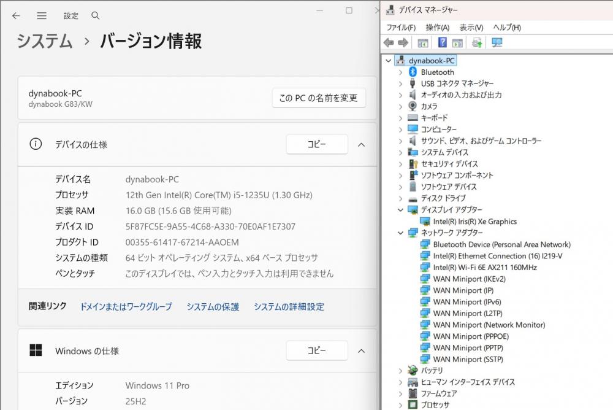Open the ヘルプ(H) menu
Screen dimensions: 613x410
click(x=507, y=28)
